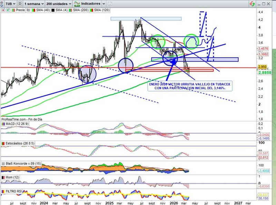Toggle the SMA (40) indicator label

(x=41, y=10)
